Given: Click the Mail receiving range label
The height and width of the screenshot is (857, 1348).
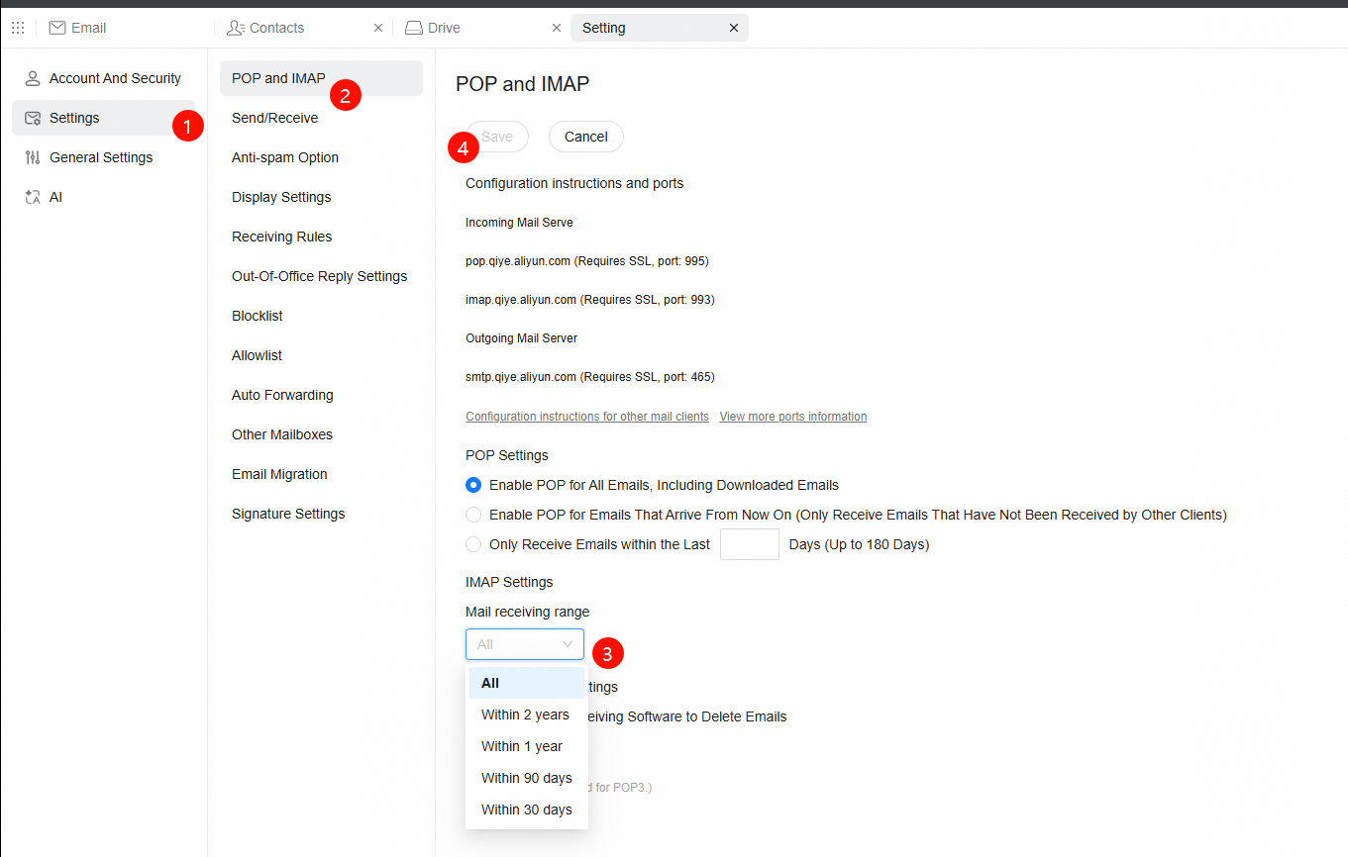Looking at the screenshot, I should point(527,612).
